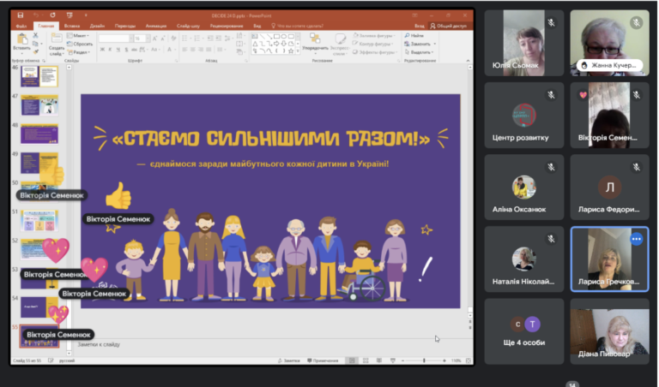Select the star shape in shapes gallery
Screen dimensions: 659x387
pos(291,51)
